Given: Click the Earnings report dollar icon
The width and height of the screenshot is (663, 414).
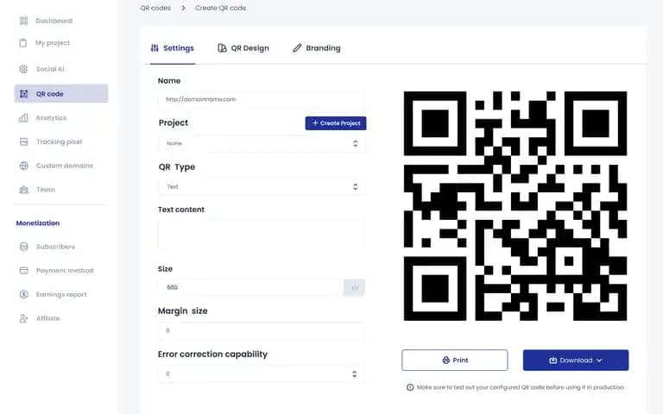Looking at the screenshot, I should [23, 294].
